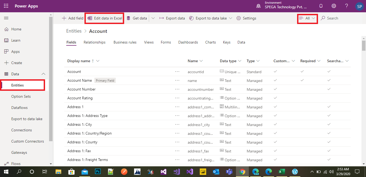Click the Search field in toolbar
Image resolution: width=366 pixels, height=177 pixels.
[x=332, y=18]
